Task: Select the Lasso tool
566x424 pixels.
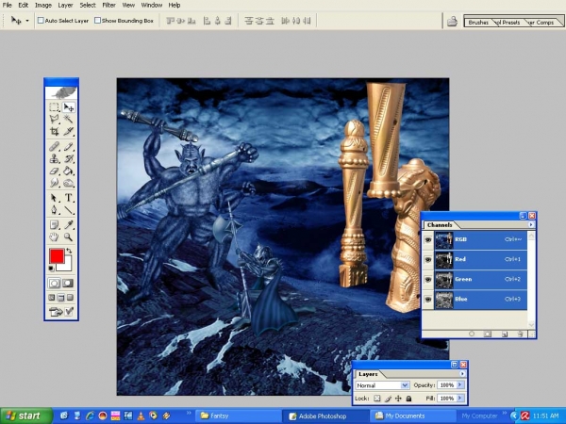Action: pos(54,119)
